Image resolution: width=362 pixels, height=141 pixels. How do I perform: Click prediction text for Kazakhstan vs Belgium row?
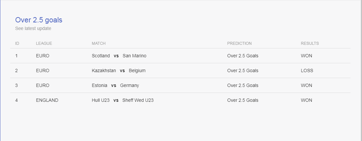point(243,70)
